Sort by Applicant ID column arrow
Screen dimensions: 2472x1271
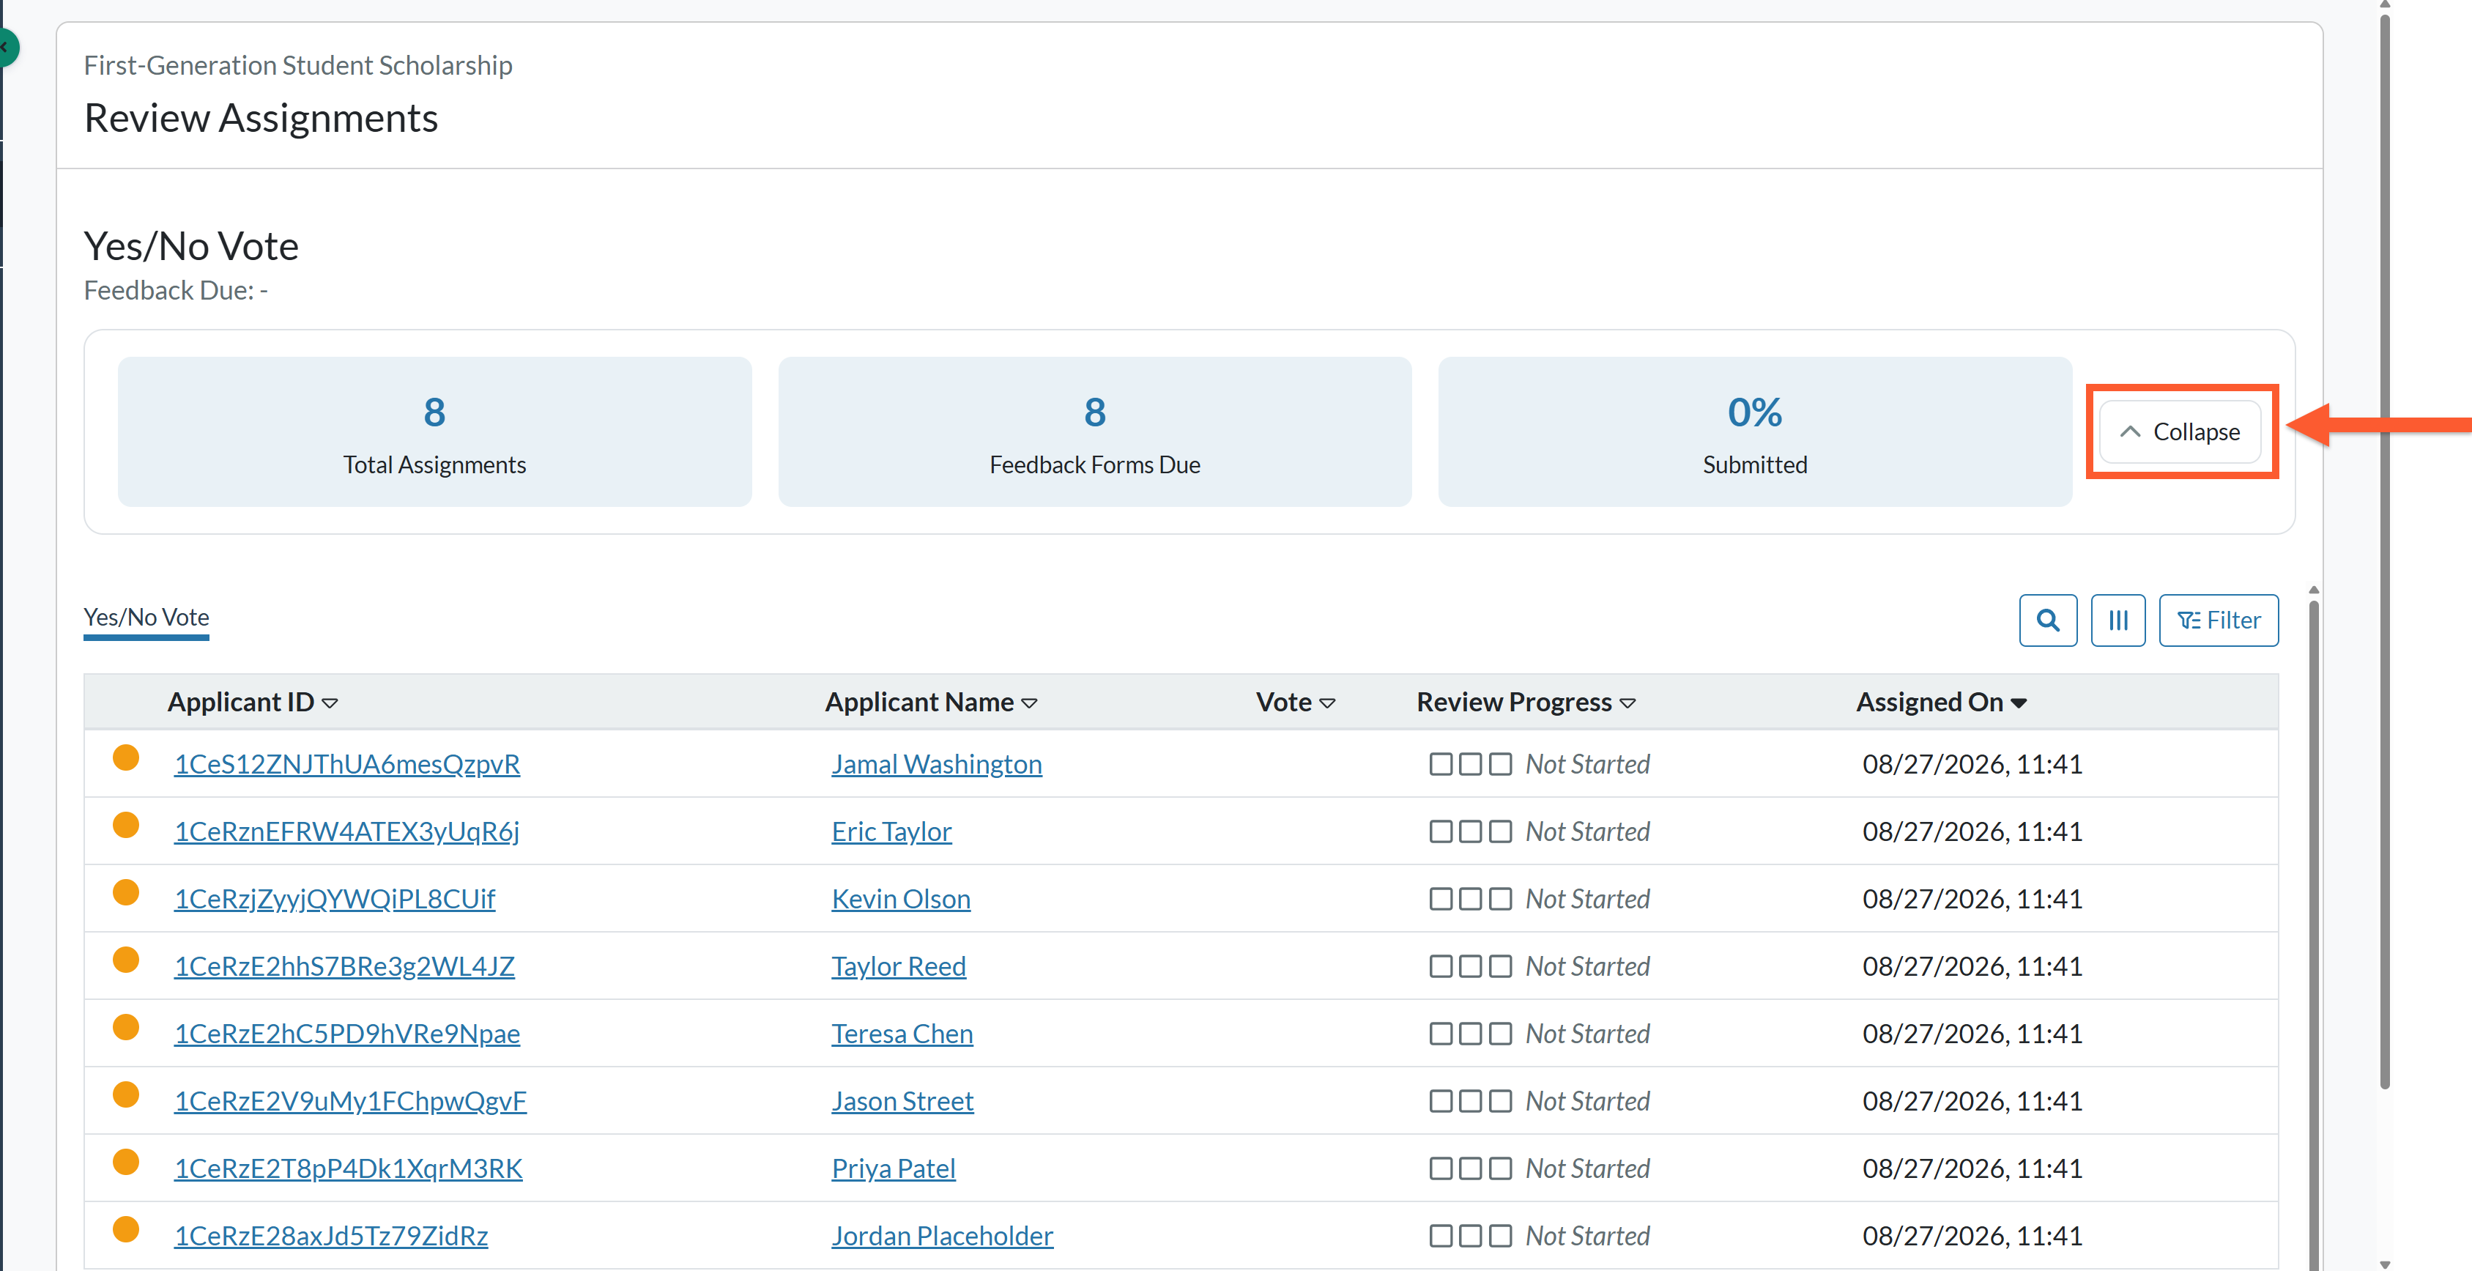point(330,704)
